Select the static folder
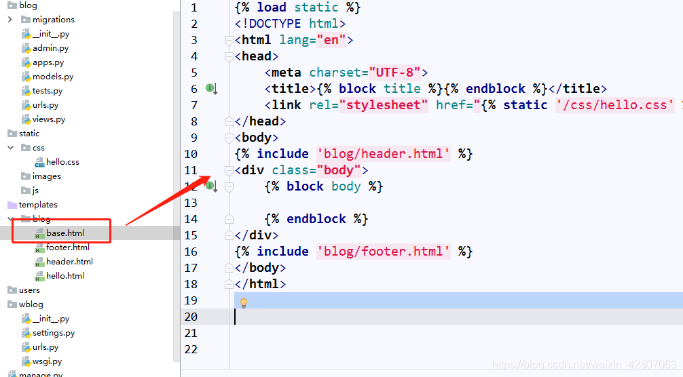This screenshot has width=683, height=377. tap(29, 134)
